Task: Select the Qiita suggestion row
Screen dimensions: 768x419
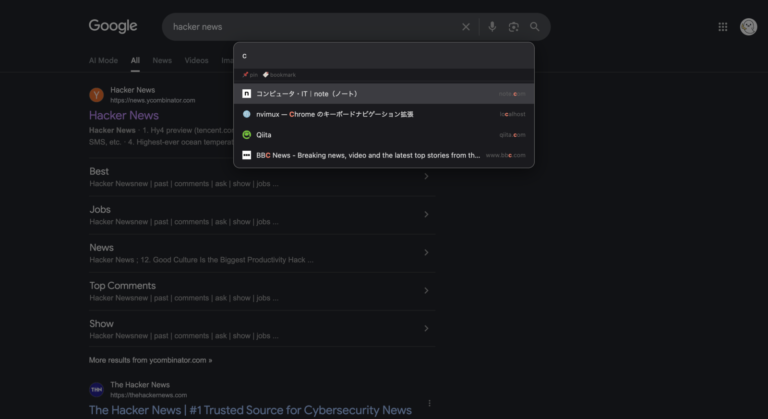Action: coord(384,135)
